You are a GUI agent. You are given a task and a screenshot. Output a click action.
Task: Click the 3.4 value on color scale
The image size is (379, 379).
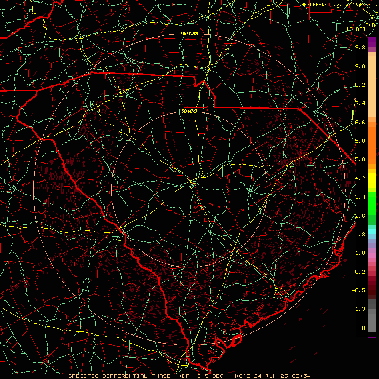pos(360,197)
